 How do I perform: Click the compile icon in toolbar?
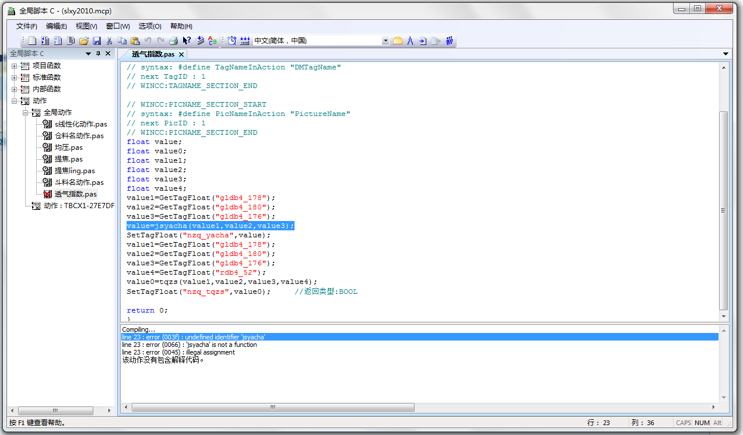click(x=200, y=41)
